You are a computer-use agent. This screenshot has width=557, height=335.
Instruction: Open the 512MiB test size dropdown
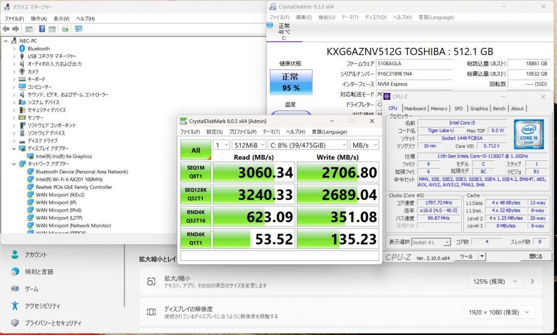pyautogui.click(x=248, y=145)
